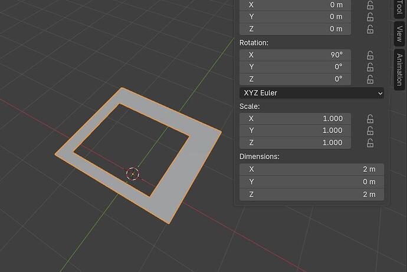
Task: Open the Tool sidebar tab
Action: click(x=399, y=8)
